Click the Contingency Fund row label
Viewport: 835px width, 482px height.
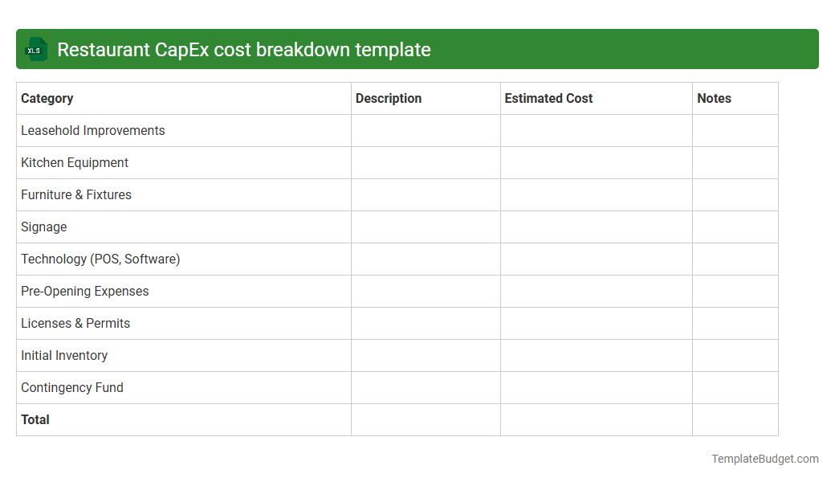(x=72, y=387)
